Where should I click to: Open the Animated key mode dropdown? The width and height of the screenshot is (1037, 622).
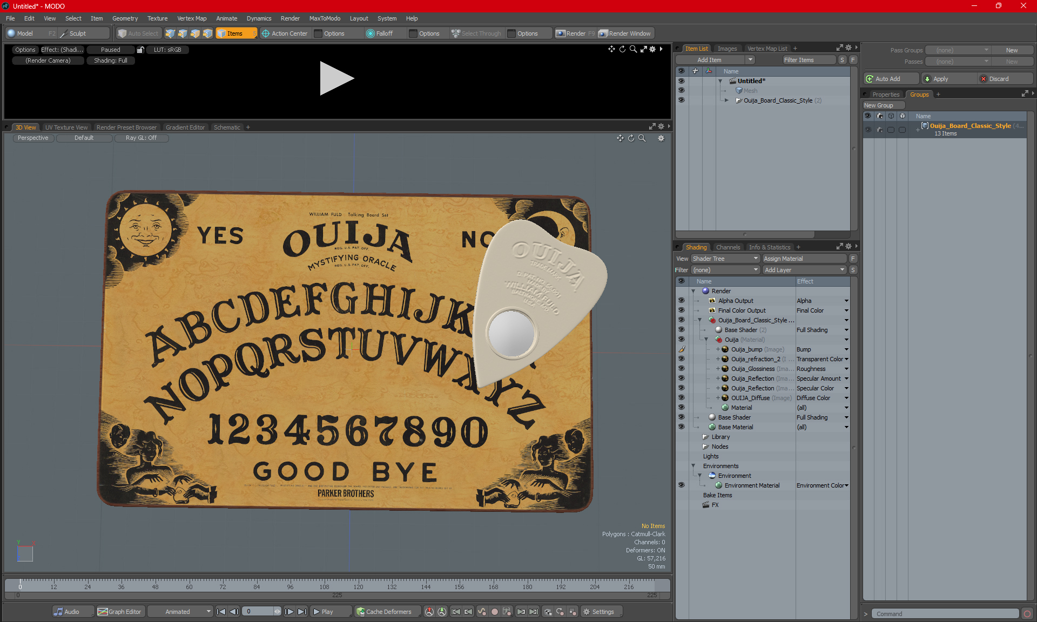(x=181, y=612)
